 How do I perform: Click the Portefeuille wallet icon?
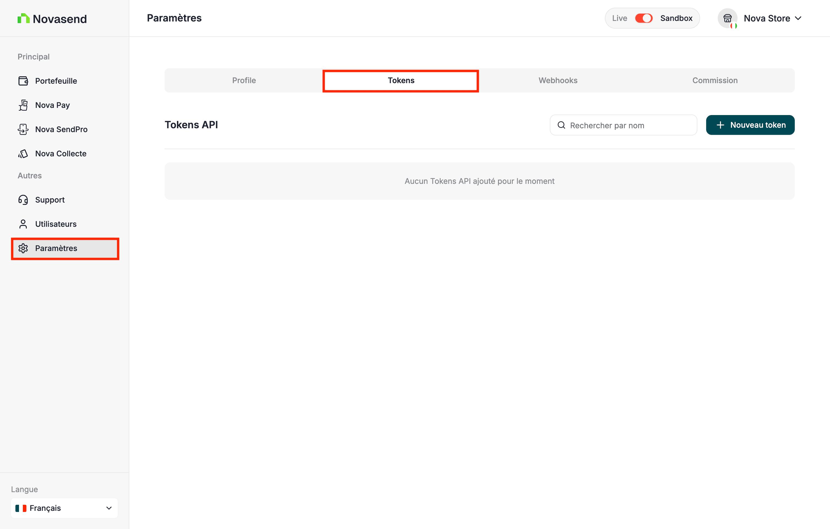[x=23, y=81]
